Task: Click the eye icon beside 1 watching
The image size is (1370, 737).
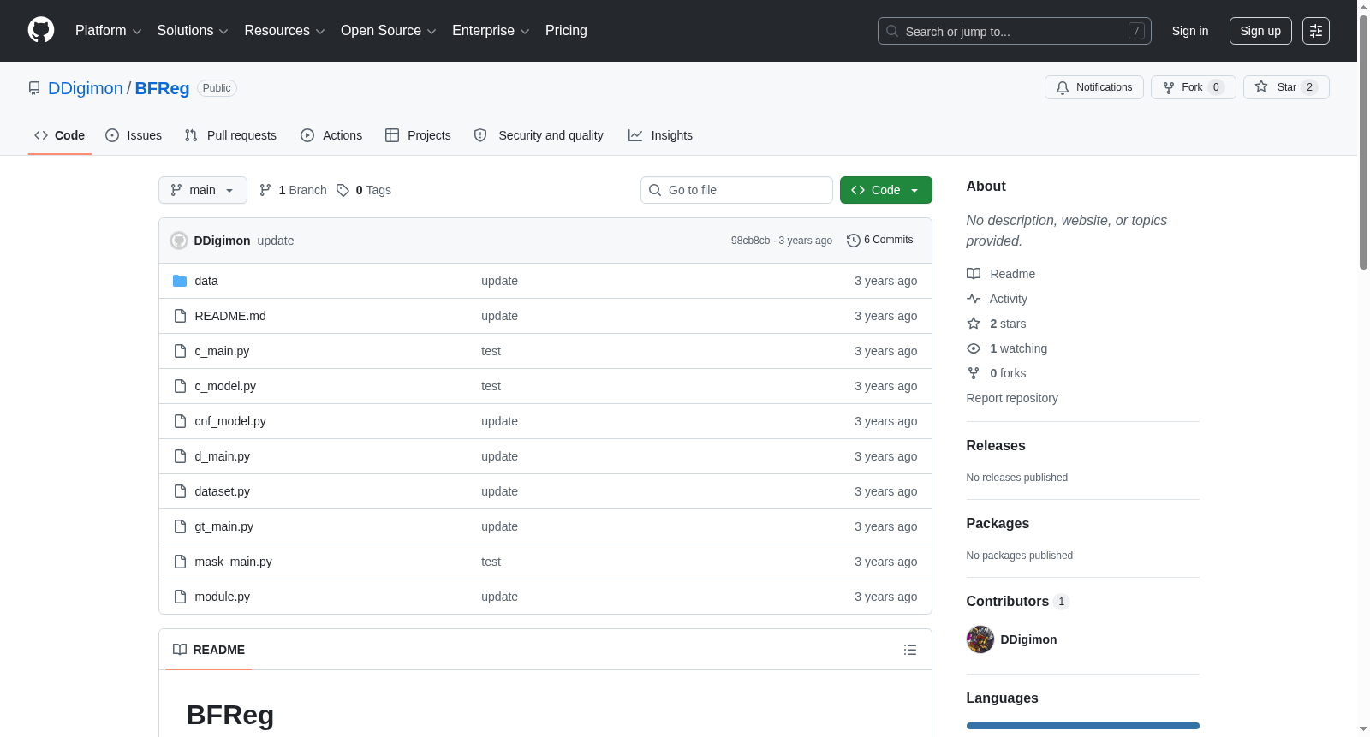Action: tap(974, 348)
